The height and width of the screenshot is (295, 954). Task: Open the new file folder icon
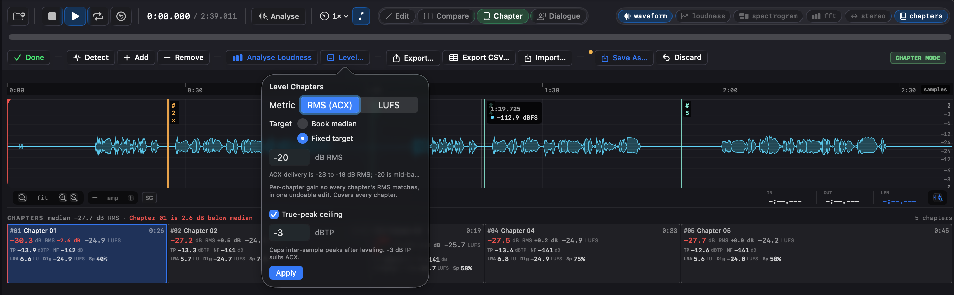click(x=18, y=16)
